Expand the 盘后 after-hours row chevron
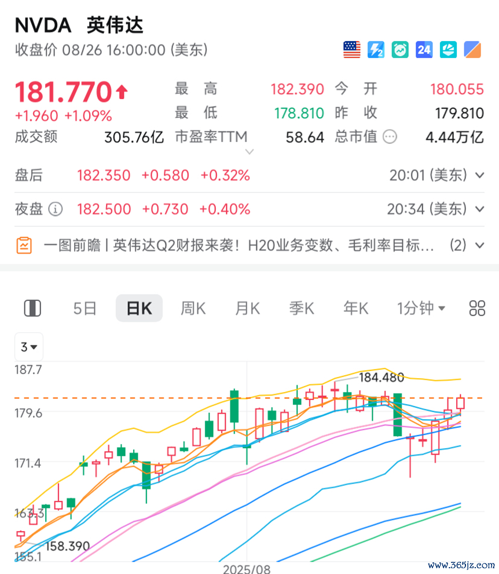Screen dimensions: 499x574 (x=479, y=176)
